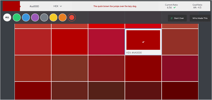Select the swatch directly below the raspberry swatch
Screen dimensions: 212x100
point(106,68)
